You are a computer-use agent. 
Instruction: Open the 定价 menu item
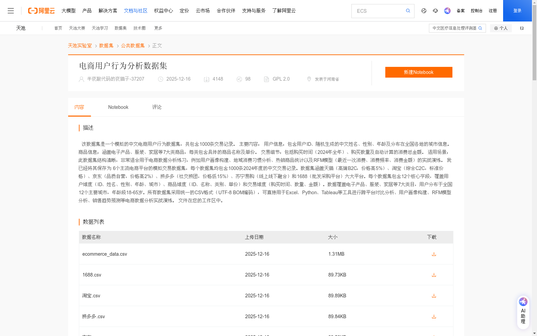pos(184,11)
